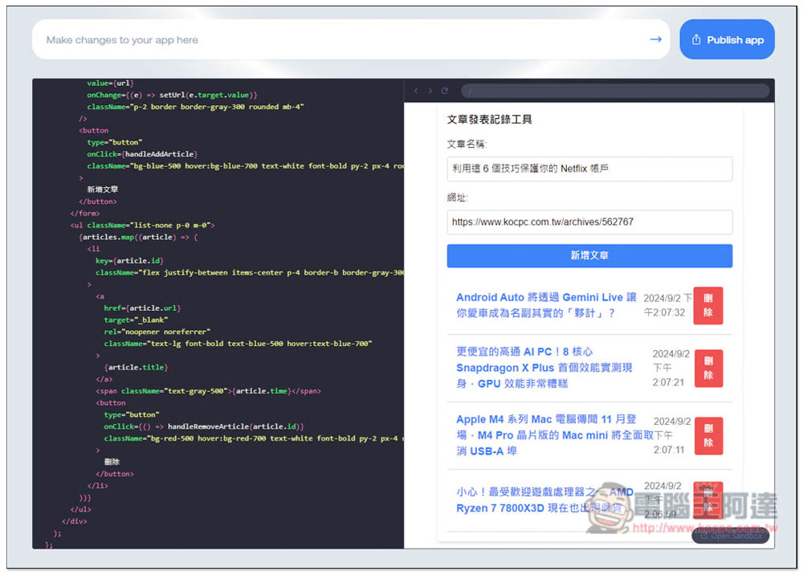Click code line </form>
Screen dimensions: 803x575
pyautogui.click(x=85, y=214)
